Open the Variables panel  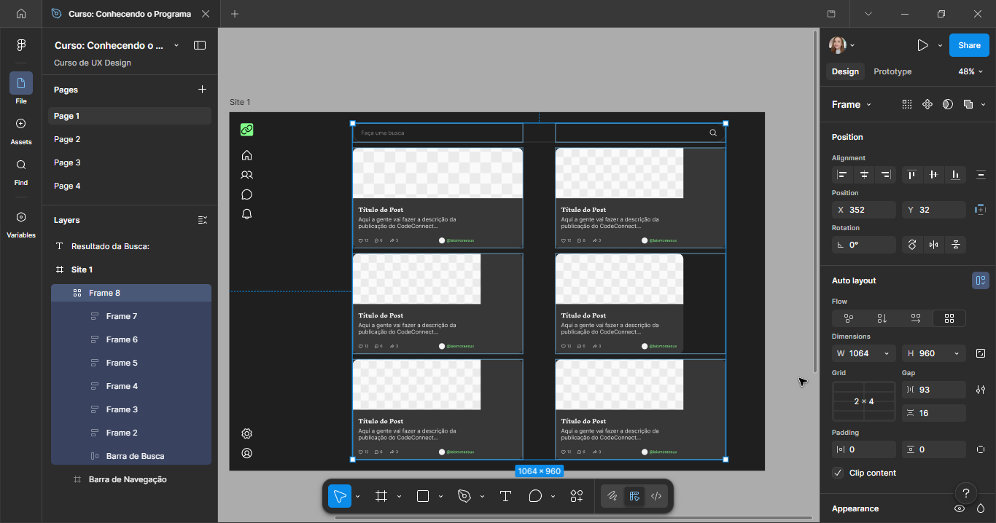(x=20, y=223)
